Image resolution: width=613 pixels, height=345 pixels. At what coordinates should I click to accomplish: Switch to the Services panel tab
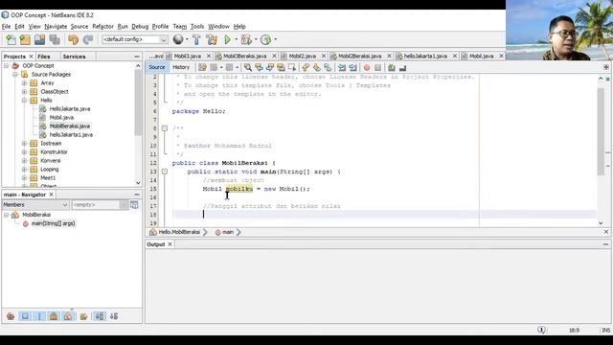point(74,57)
